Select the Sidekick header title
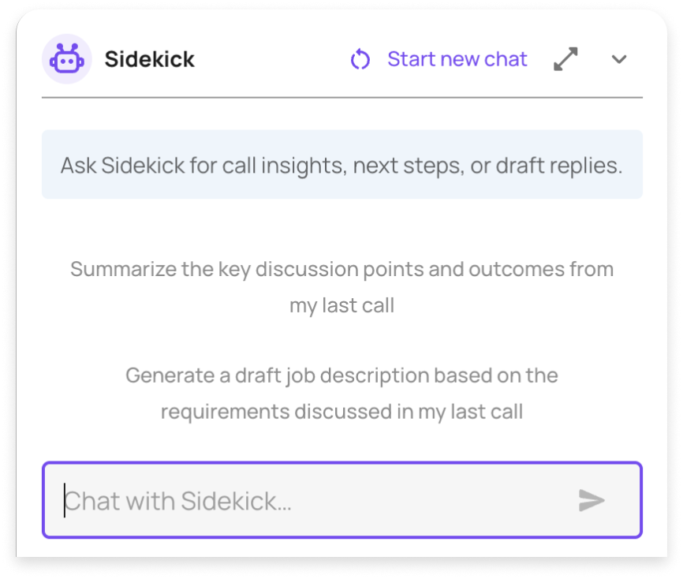The height and width of the screenshot is (579, 683). pyautogui.click(x=151, y=58)
